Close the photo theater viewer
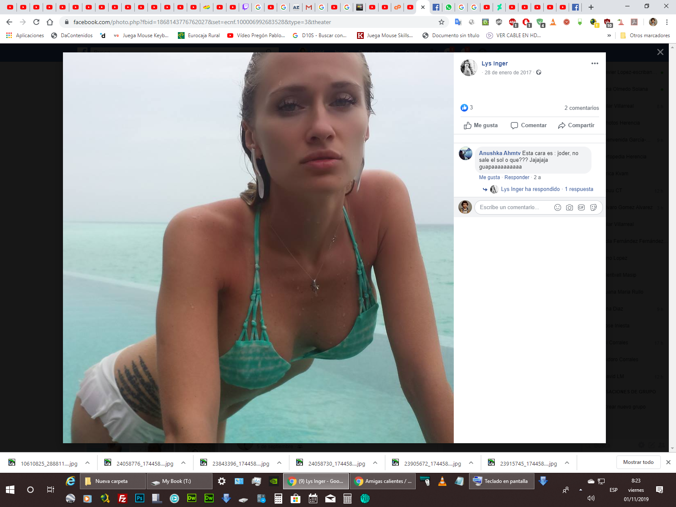This screenshot has height=507, width=676. (x=660, y=52)
